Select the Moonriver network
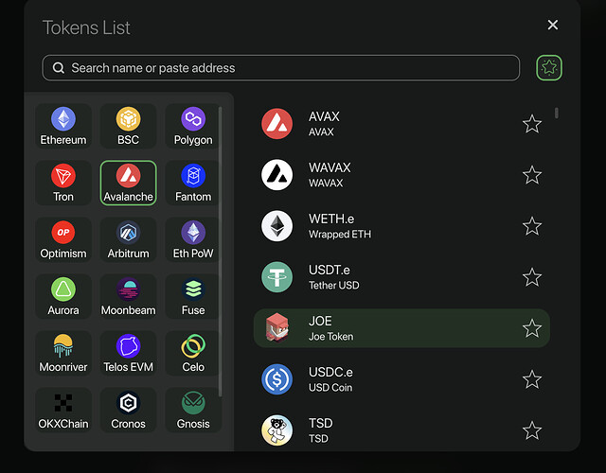Image resolution: width=606 pixels, height=473 pixels. [x=63, y=353]
